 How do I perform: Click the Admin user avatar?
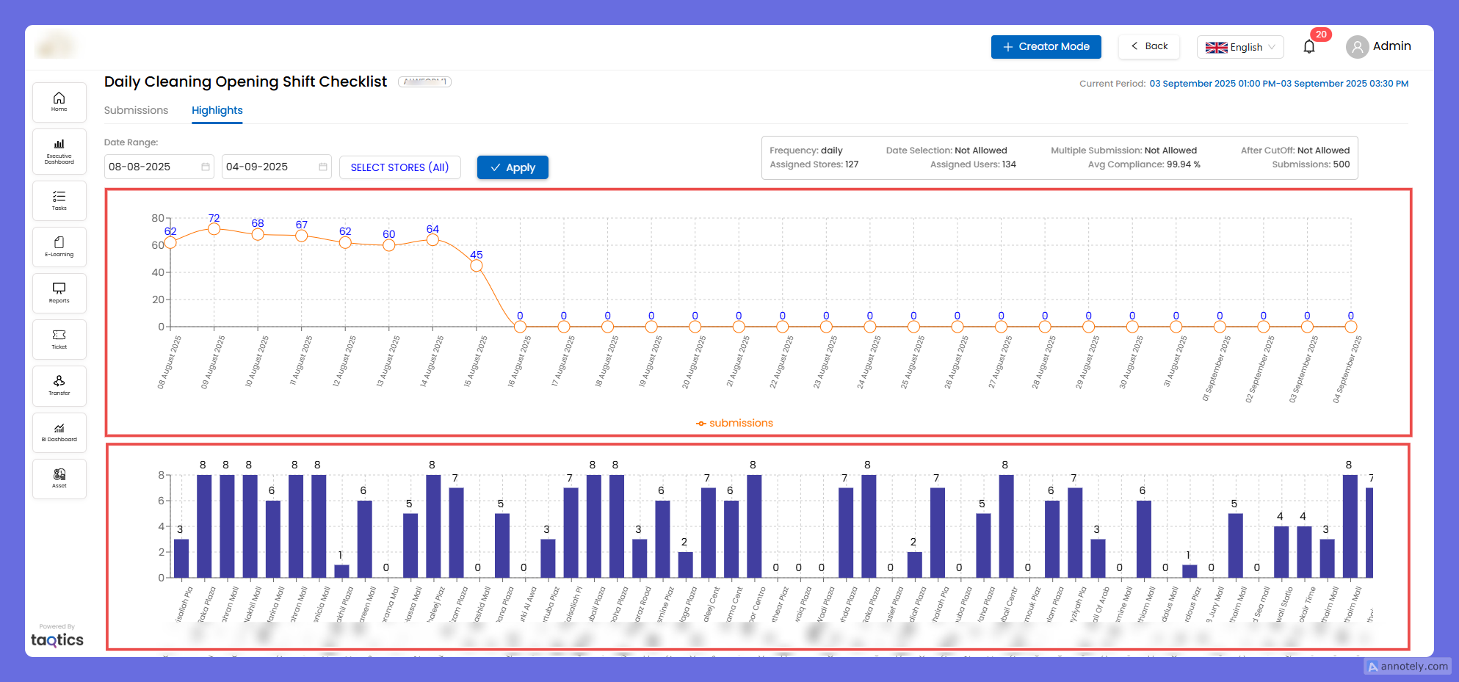point(1357,47)
